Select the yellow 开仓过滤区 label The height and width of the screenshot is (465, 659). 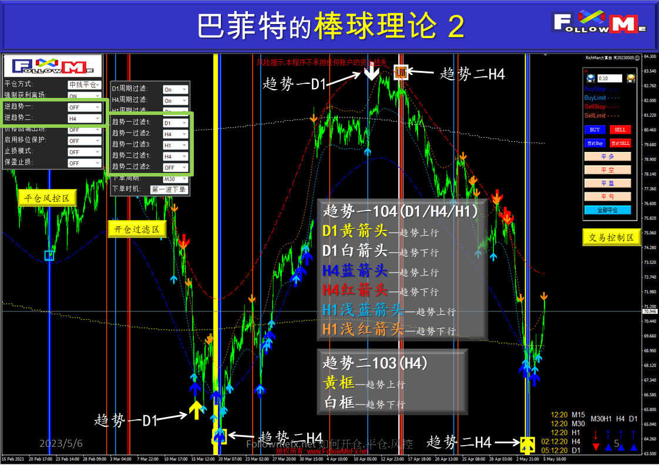137,229
